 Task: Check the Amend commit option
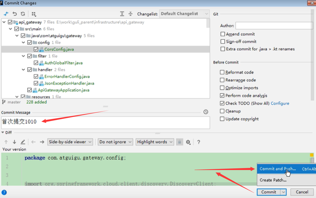[x=222, y=34]
